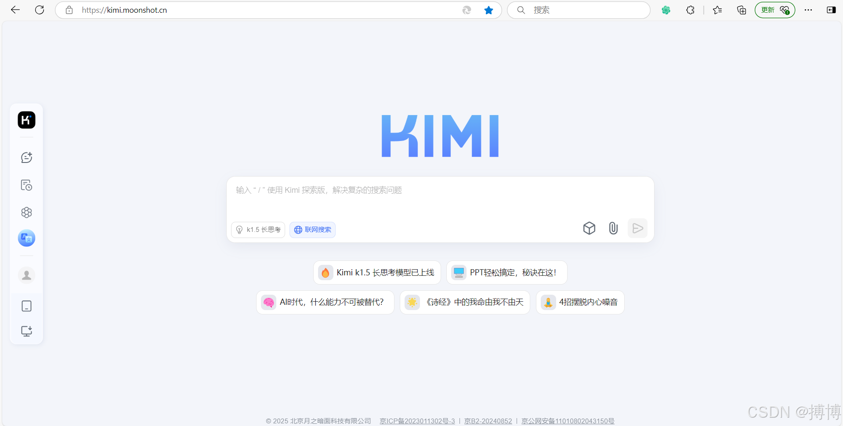The height and width of the screenshot is (426, 843).
Task: Select prompt 4招摆脱内心噪音
Action: tap(580, 302)
